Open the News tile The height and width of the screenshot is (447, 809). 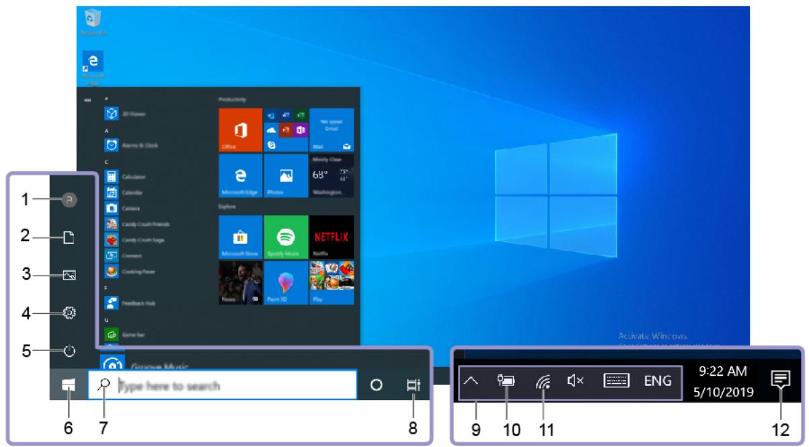pyautogui.click(x=240, y=283)
